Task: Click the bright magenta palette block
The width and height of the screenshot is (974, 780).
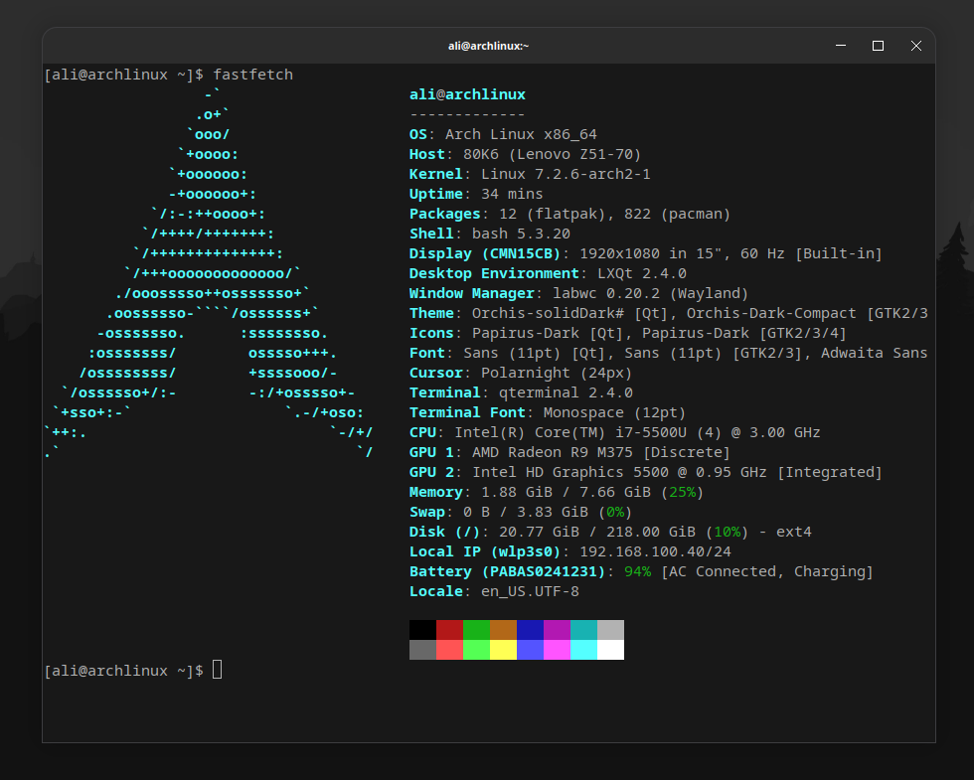Action: point(557,650)
